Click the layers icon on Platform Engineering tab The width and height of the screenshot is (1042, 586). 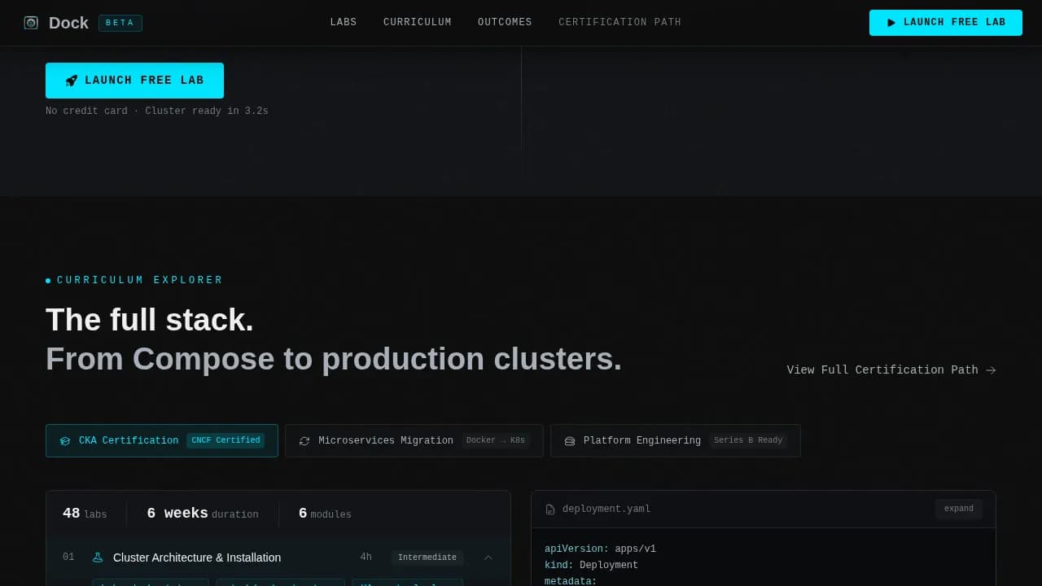(570, 441)
